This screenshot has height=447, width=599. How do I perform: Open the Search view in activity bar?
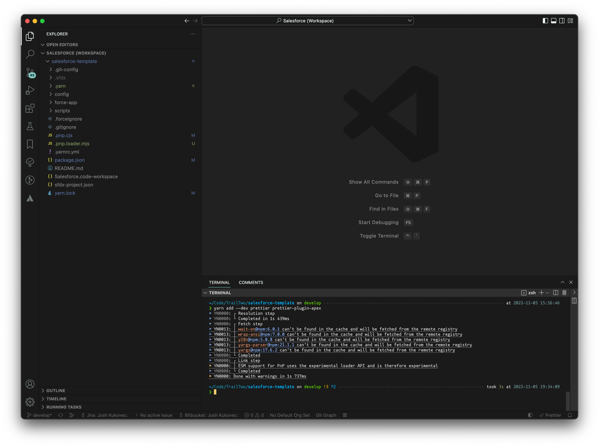[30, 54]
